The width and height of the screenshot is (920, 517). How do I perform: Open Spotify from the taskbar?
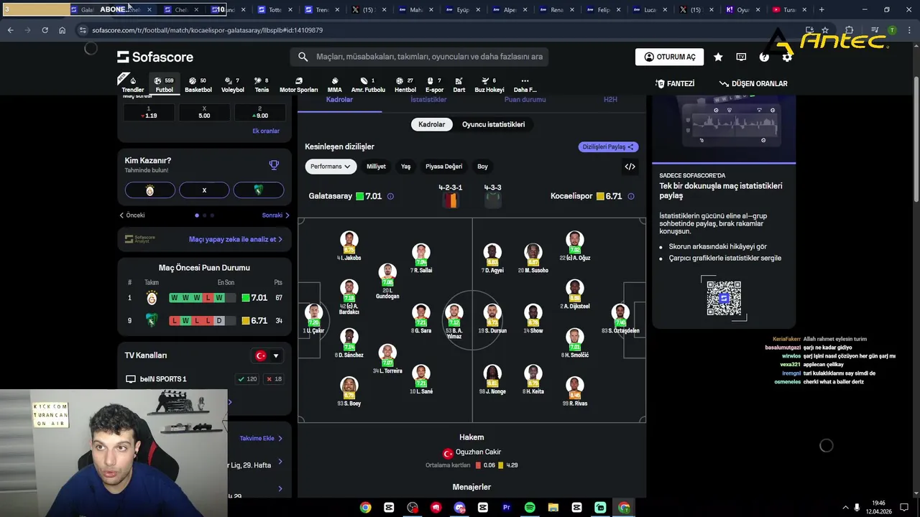coord(530,508)
